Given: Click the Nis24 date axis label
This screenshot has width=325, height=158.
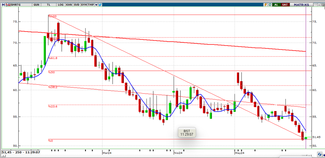Looking at the screenshot, I should click(178, 153).
